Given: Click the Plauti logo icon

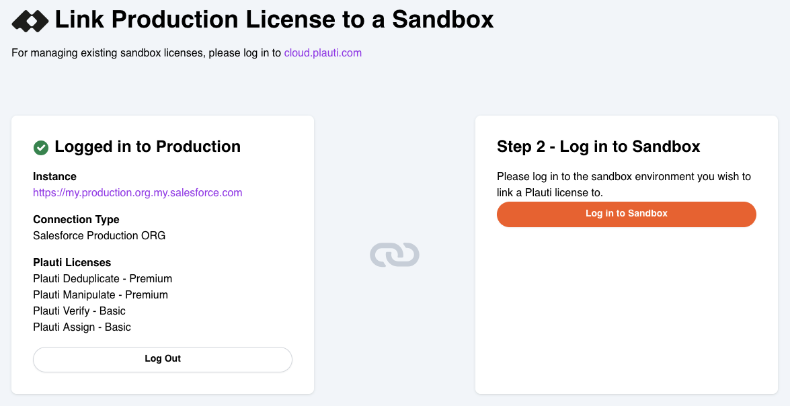Looking at the screenshot, I should [x=30, y=20].
